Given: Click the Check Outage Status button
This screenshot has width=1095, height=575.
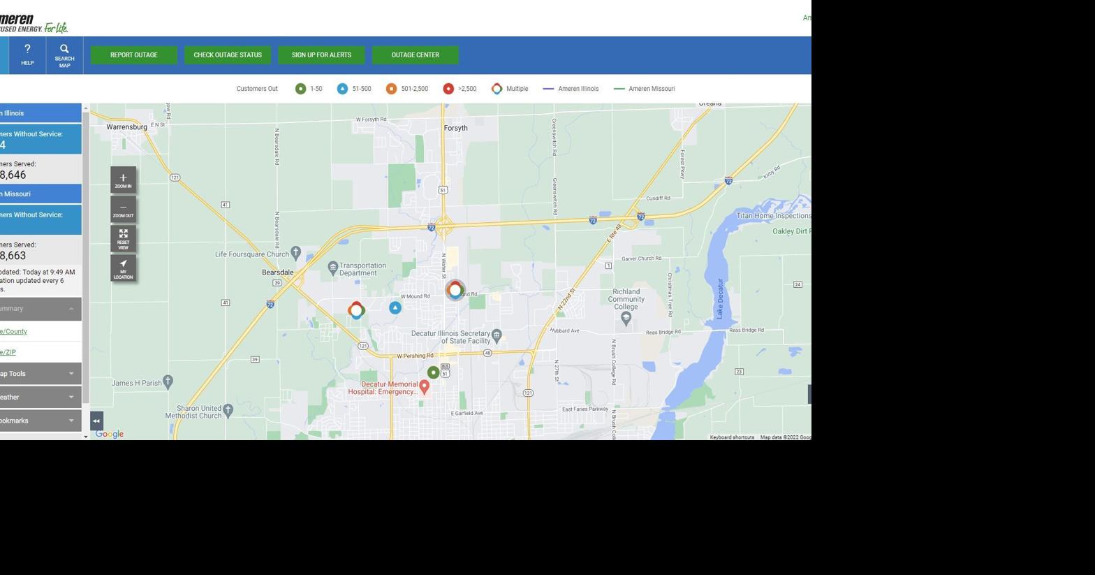Looking at the screenshot, I should 228,55.
